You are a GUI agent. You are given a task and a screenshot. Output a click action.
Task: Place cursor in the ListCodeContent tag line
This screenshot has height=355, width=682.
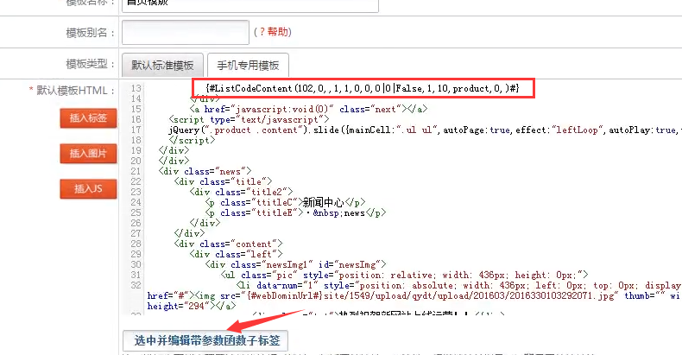(x=363, y=88)
